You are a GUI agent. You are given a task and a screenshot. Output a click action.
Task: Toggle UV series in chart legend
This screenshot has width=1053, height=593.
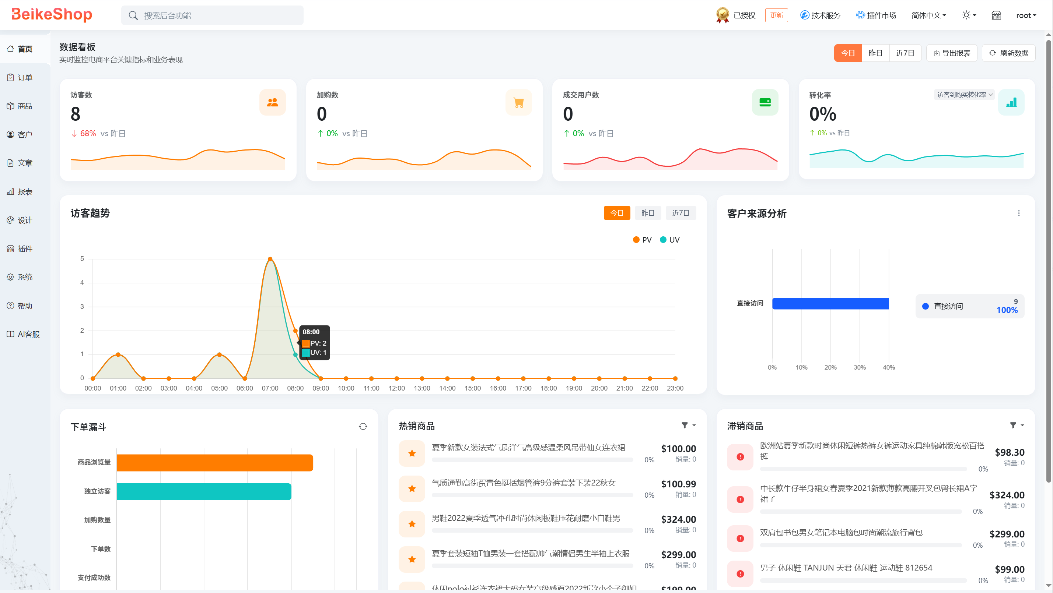669,240
